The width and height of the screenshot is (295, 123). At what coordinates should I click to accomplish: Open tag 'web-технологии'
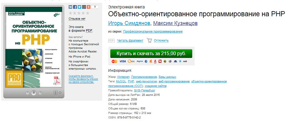(147, 81)
